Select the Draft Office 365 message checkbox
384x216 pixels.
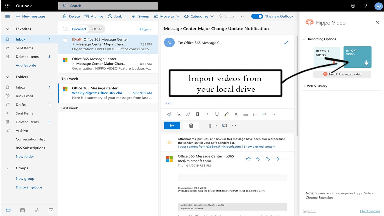pyautogui.click(x=65, y=40)
